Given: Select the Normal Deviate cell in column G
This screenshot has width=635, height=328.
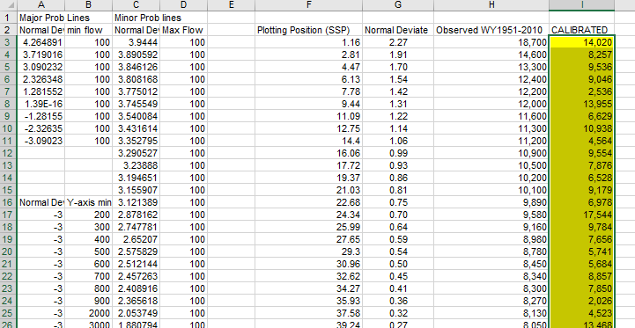Looking at the screenshot, I should point(398,30).
